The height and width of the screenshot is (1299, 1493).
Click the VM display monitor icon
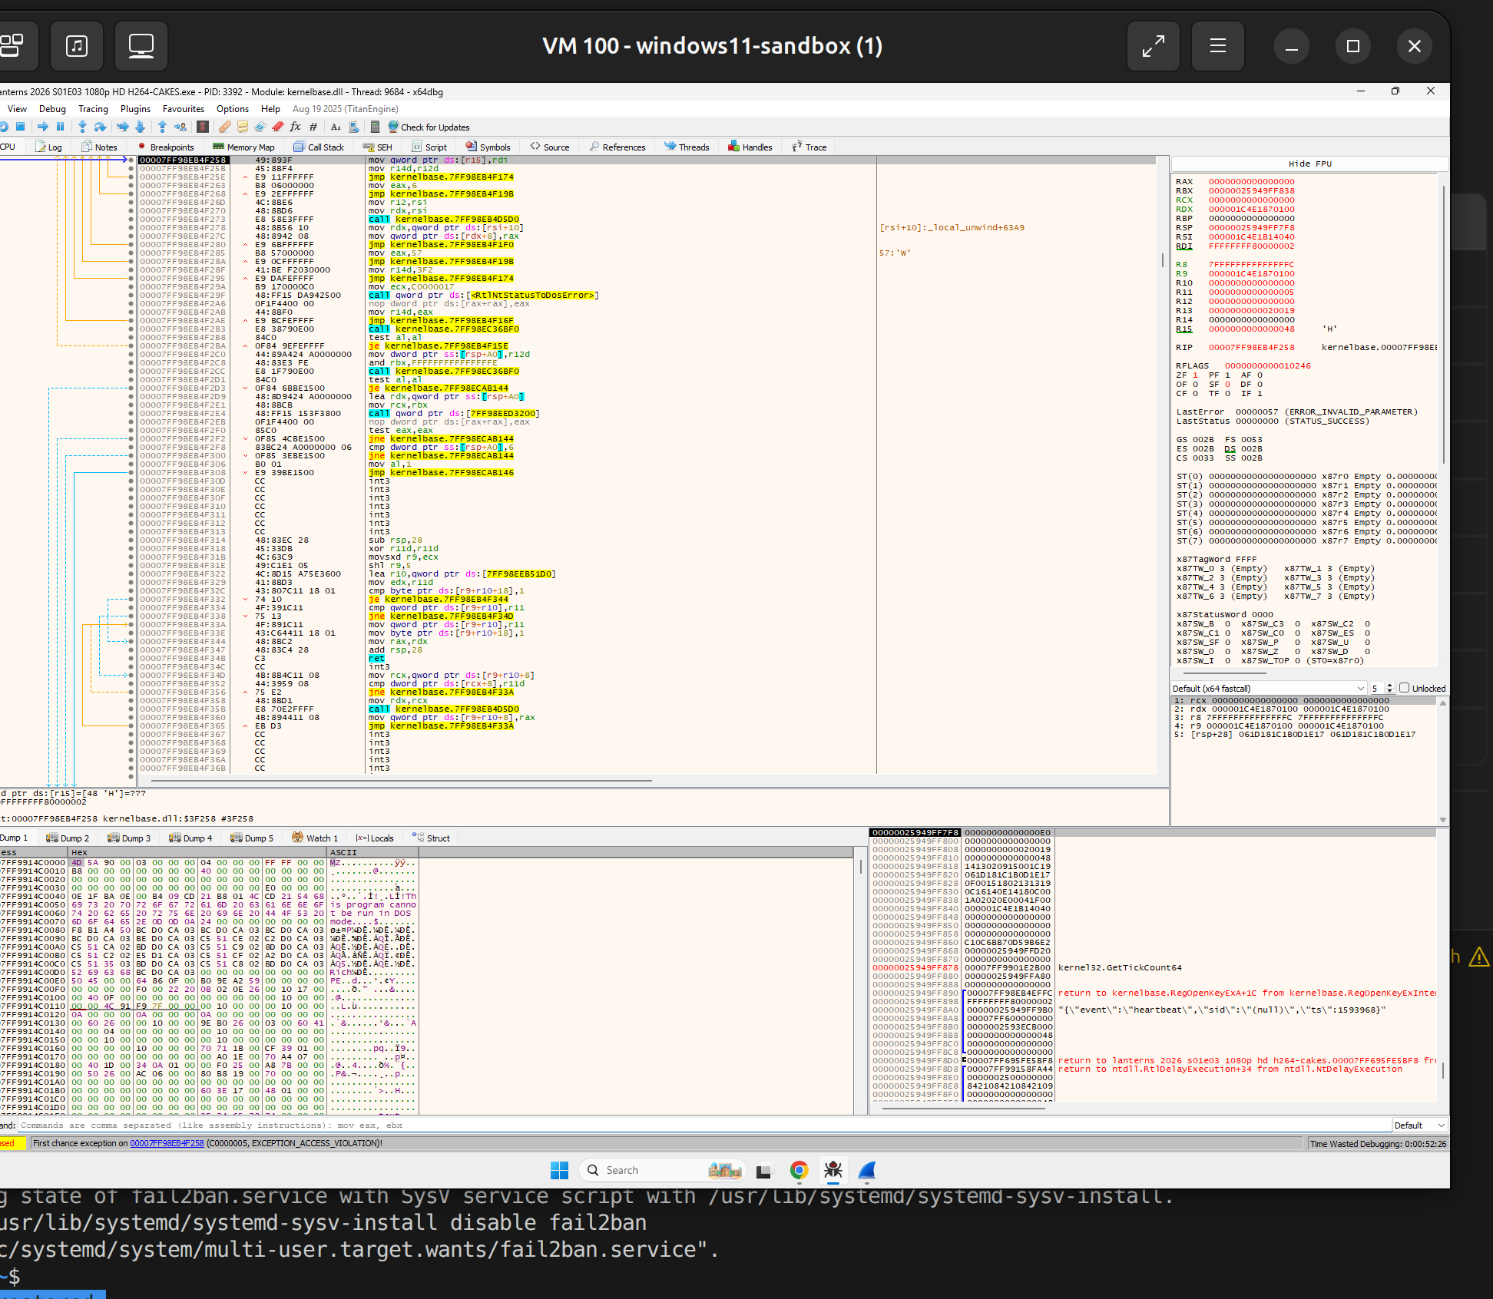141,46
